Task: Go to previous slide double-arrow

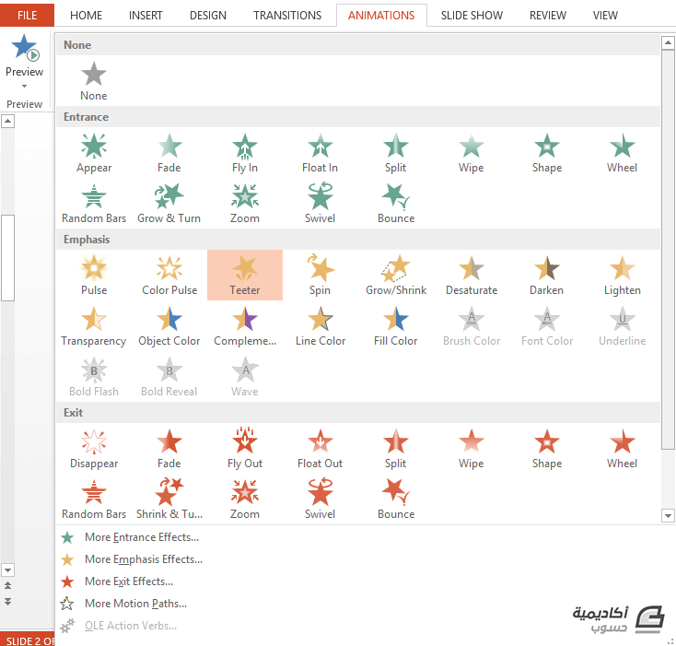Action: tap(7, 585)
